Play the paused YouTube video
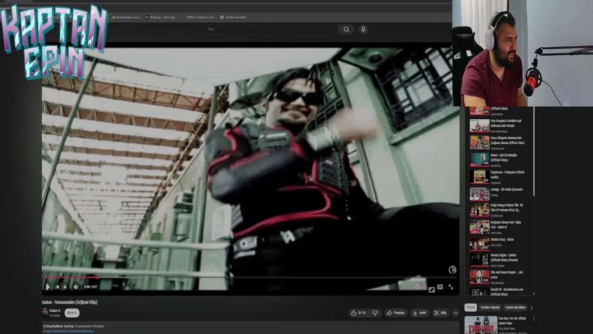 click(x=48, y=287)
